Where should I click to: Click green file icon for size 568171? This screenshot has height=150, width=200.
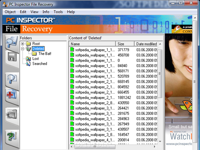[72, 71]
